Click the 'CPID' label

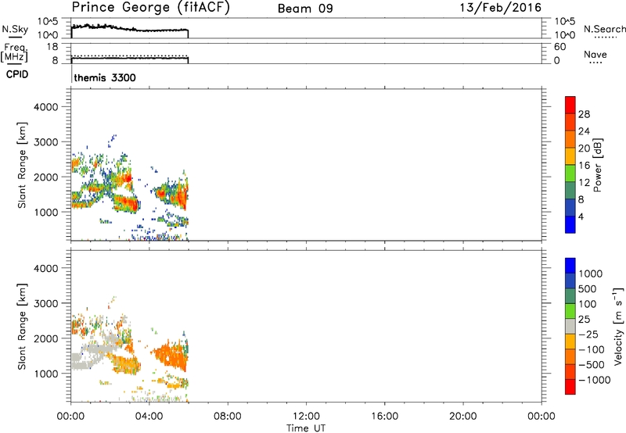[x=17, y=74]
